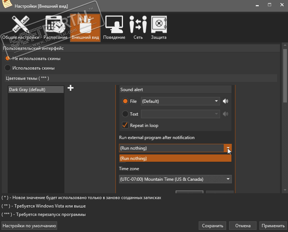Click the notes app icon in title bar

[7, 4]
